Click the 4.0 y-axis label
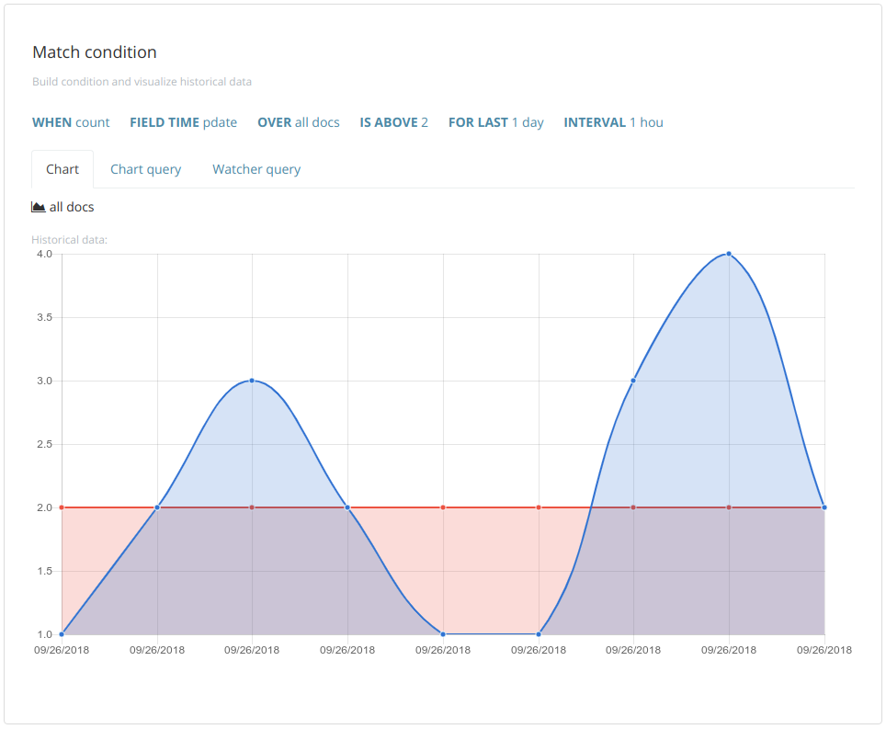This screenshot has height=729, width=886. (44, 254)
